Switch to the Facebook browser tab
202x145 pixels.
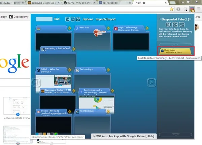114,3
